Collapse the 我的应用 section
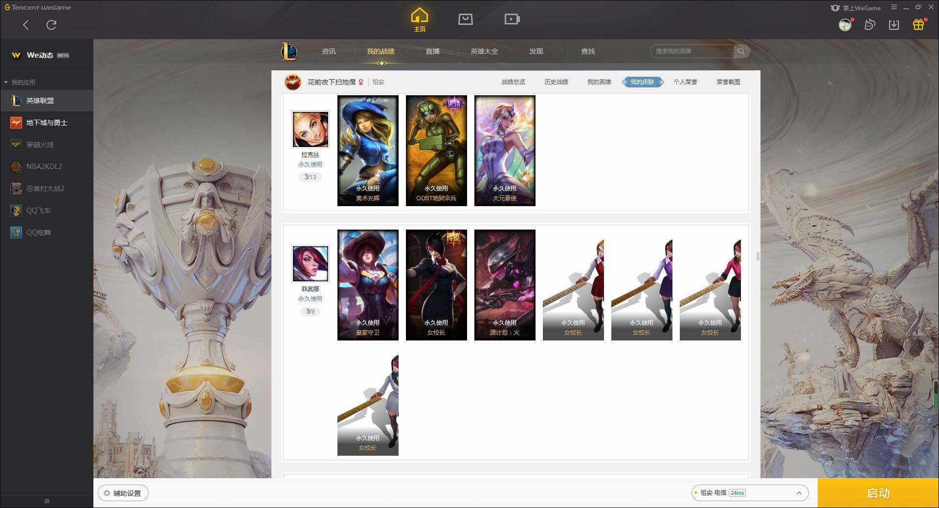The image size is (939, 508). point(20,82)
